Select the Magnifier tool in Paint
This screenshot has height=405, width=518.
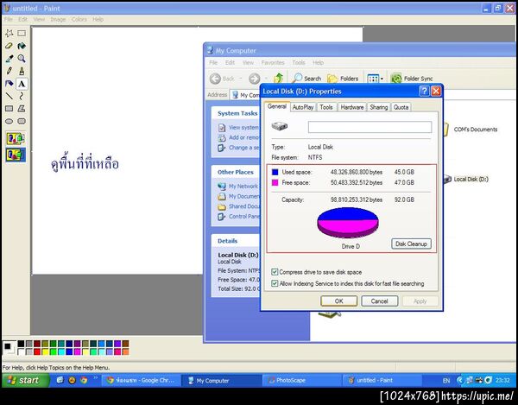pyautogui.click(x=22, y=59)
